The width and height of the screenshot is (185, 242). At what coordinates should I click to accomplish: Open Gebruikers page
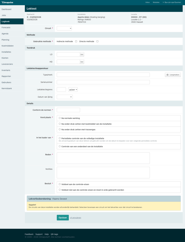[12, 82]
